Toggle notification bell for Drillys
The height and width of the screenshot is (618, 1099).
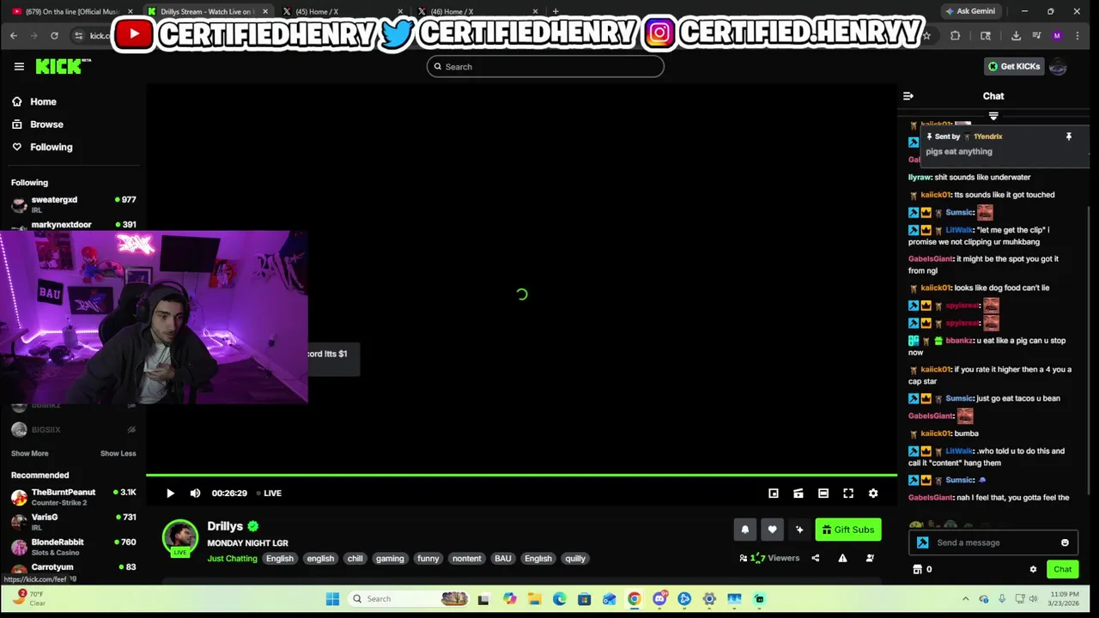tap(745, 530)
